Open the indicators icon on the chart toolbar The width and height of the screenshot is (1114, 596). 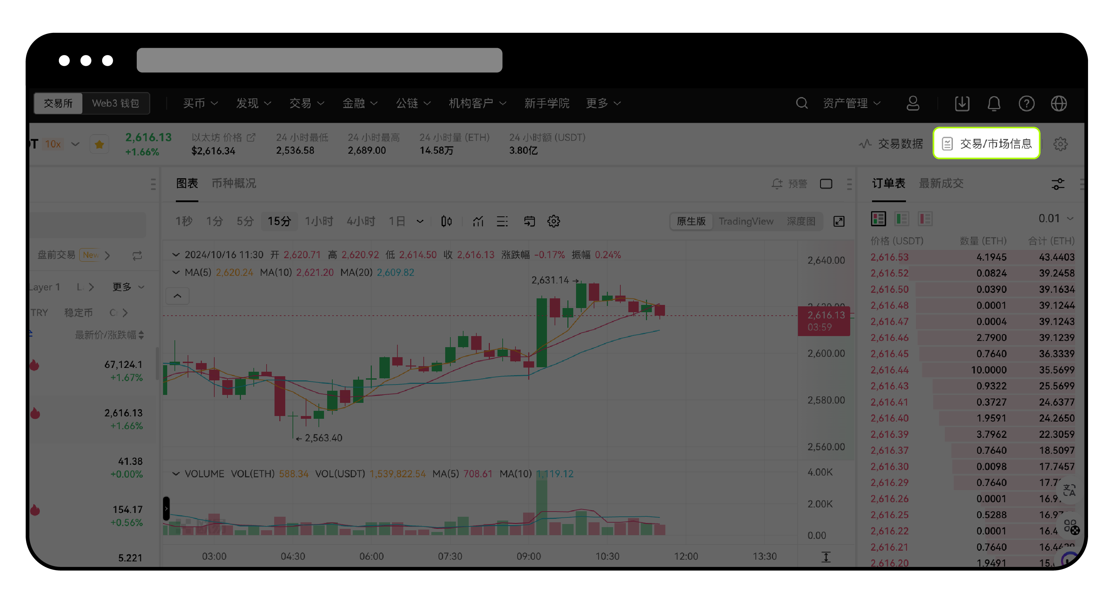(478, 221)
